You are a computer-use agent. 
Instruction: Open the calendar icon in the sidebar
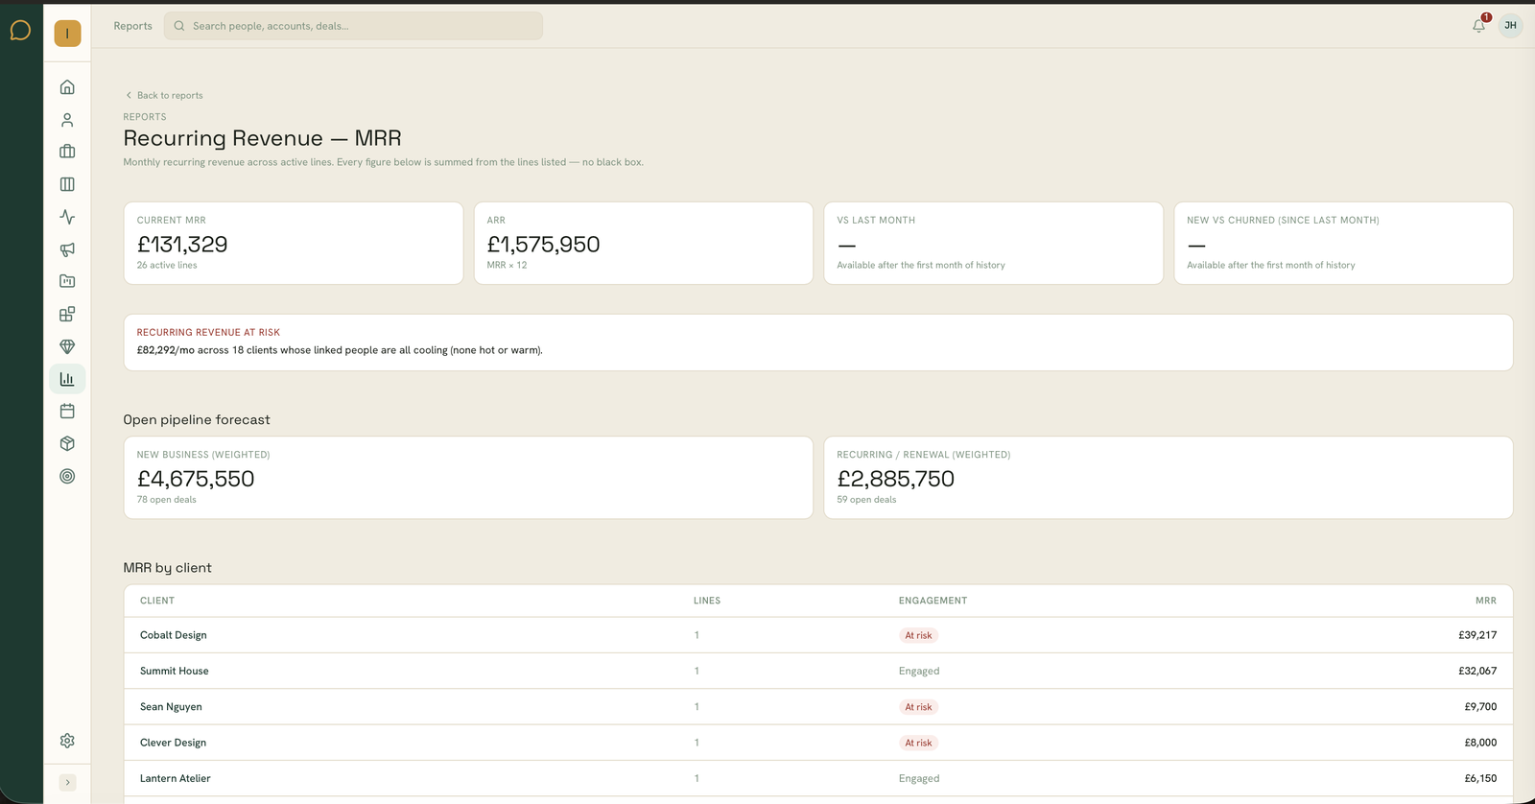point(67,411)
